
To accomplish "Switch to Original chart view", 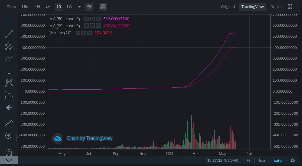I will pyautogui.click(x=228, y=7).
